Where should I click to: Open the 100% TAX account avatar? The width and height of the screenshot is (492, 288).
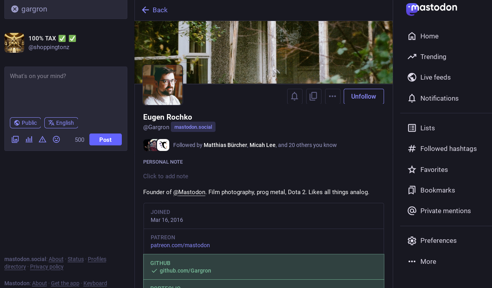point(14,43)
